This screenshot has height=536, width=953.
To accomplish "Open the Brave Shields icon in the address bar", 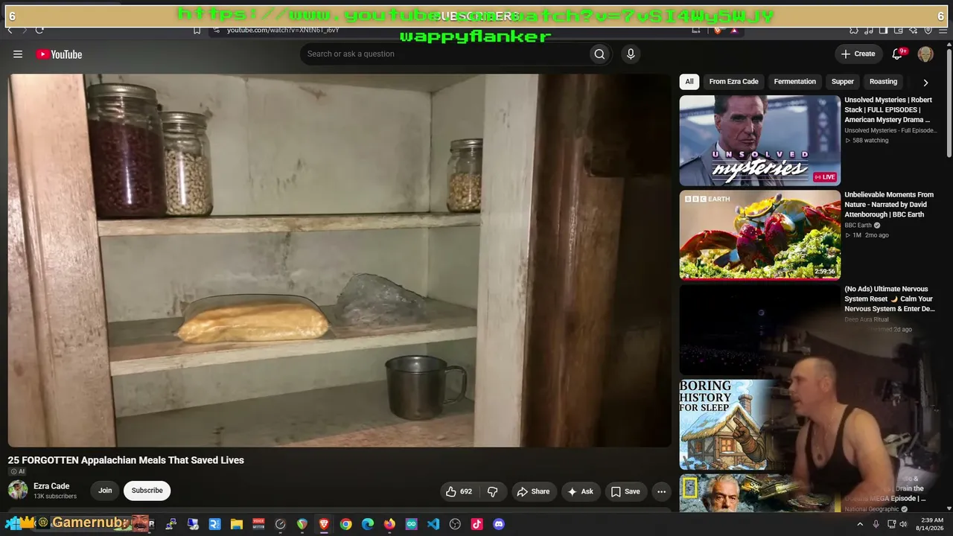I will (x=717, y=30).
